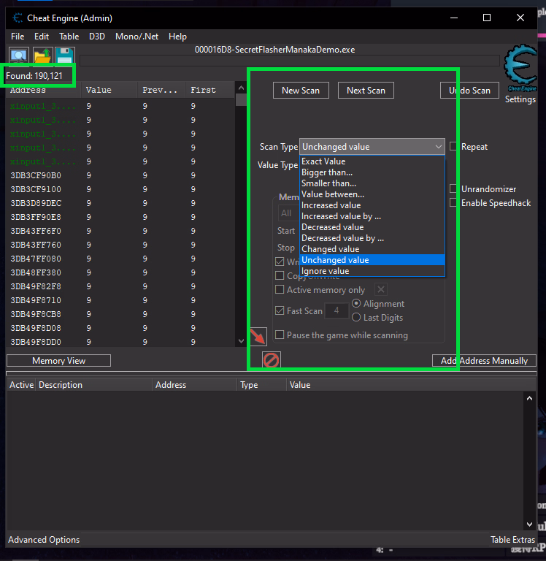Click the Active column header
The height and width of the screenshot is (561, 546).
21,385
